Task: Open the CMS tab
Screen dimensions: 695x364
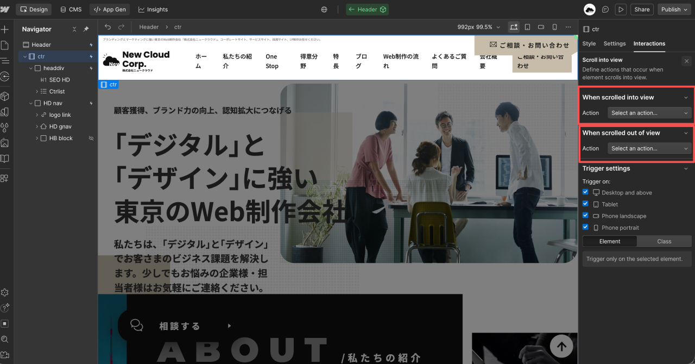Action: pos(71,9)
